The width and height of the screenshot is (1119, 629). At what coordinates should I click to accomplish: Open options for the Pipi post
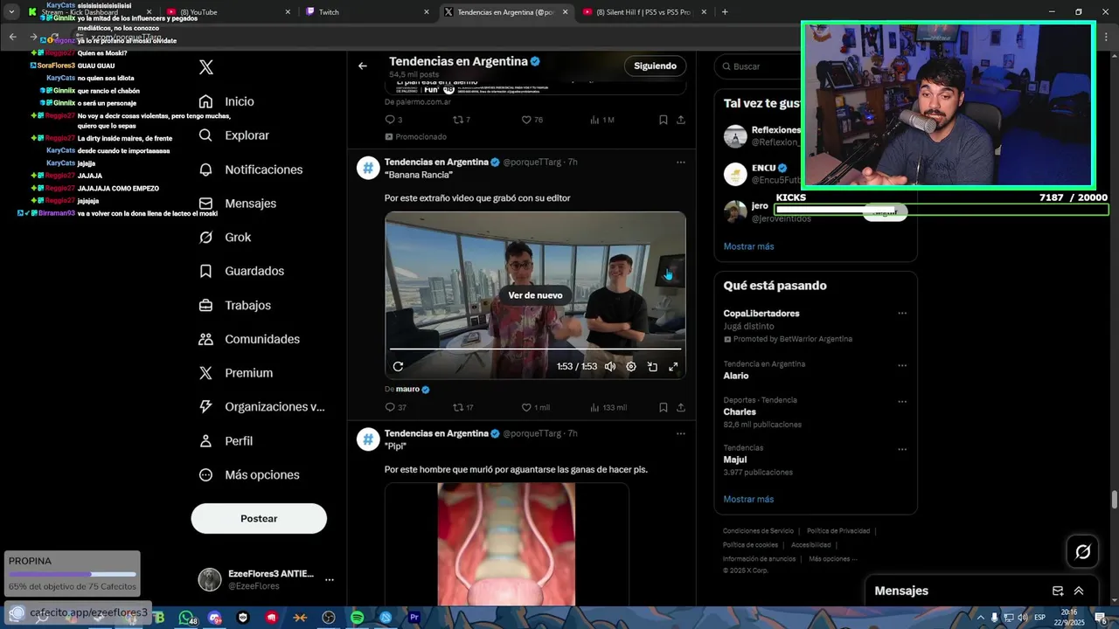coord(681,433)
